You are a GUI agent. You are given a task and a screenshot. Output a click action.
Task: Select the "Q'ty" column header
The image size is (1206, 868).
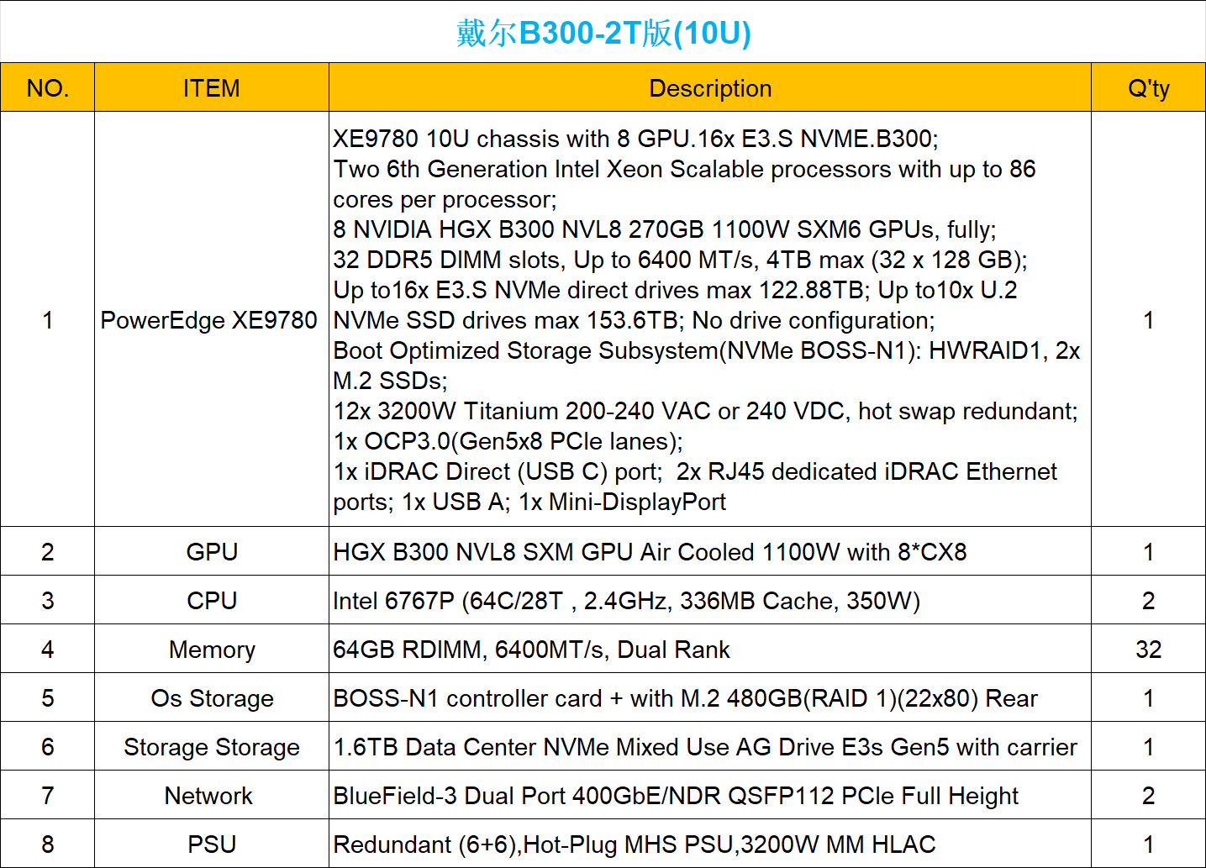(1149, 87)
